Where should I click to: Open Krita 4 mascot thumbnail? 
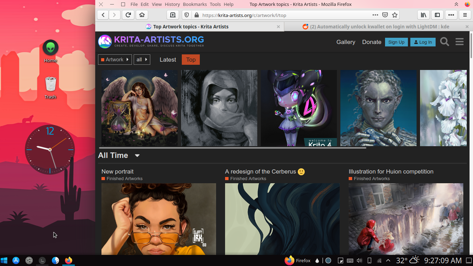299,108
